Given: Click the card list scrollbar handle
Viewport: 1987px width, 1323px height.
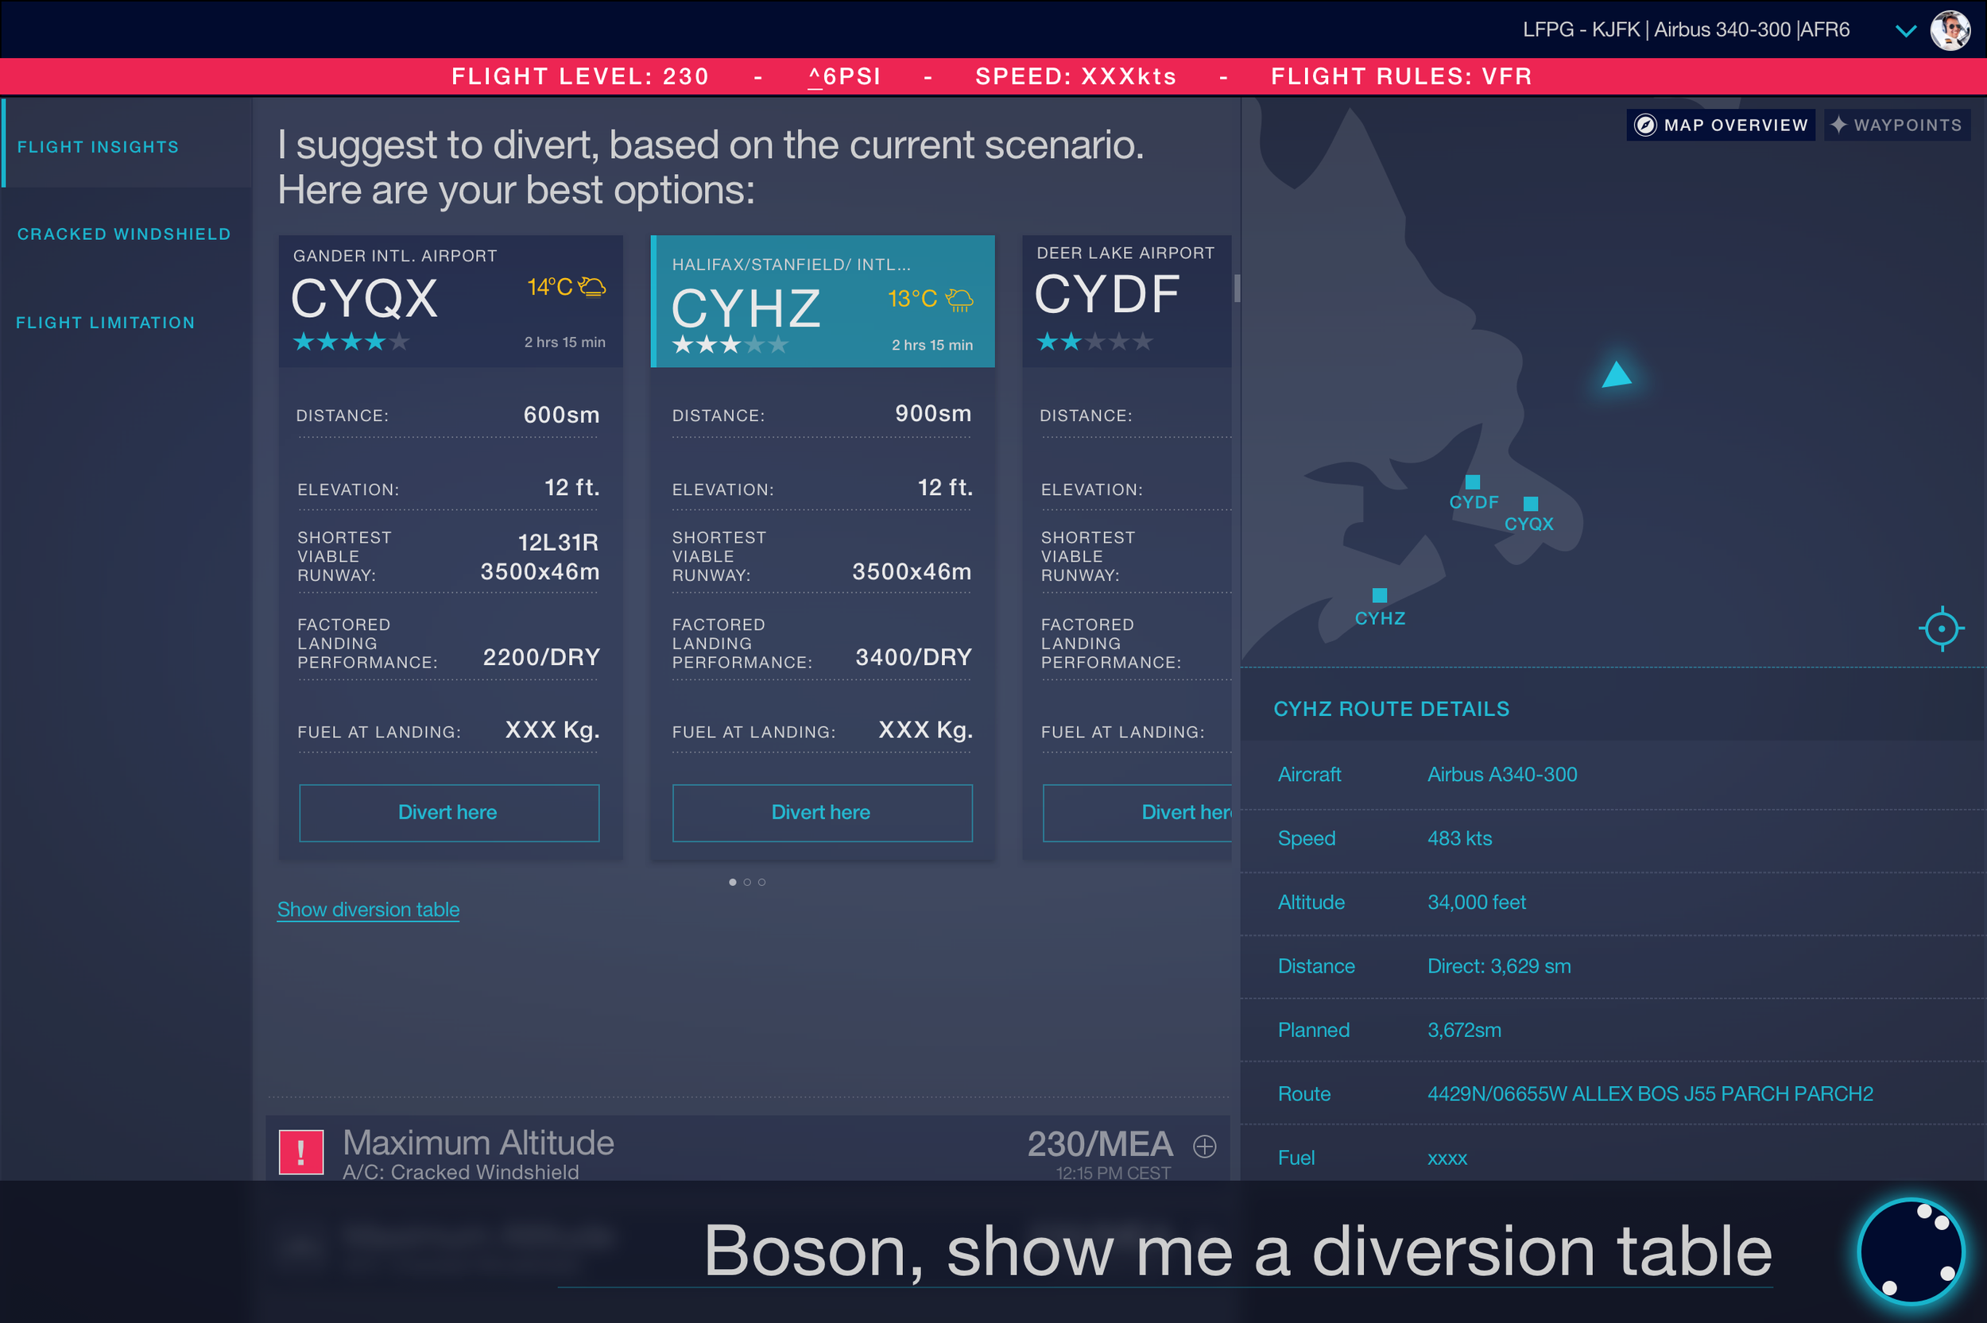Looking at the screenshot, I should tap(1236, 288).
